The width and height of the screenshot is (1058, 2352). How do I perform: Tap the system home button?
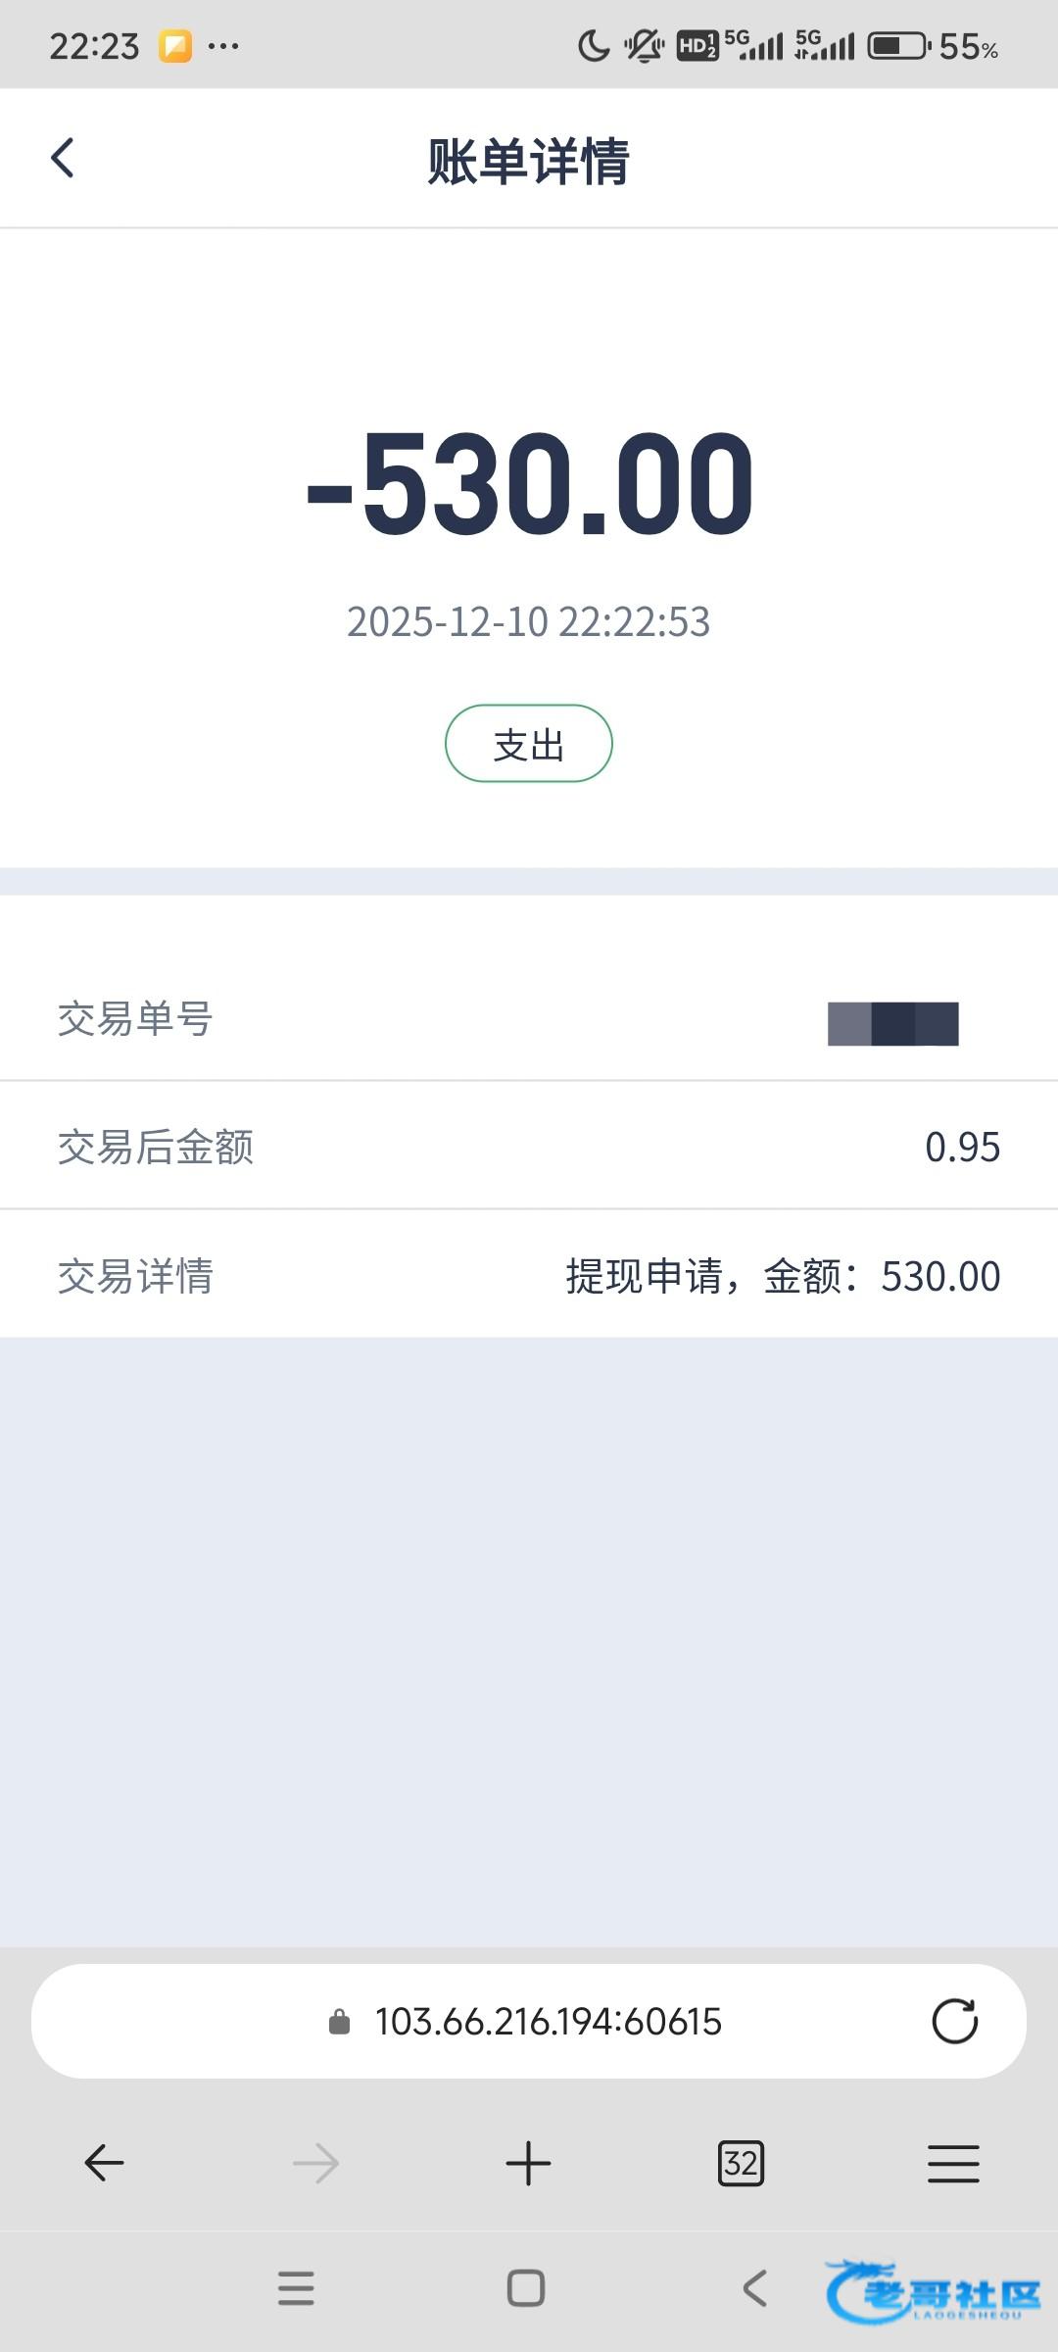click(526, 2288)
